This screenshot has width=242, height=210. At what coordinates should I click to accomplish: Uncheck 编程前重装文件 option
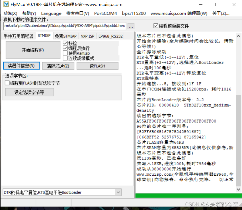[x=156, y=25]
